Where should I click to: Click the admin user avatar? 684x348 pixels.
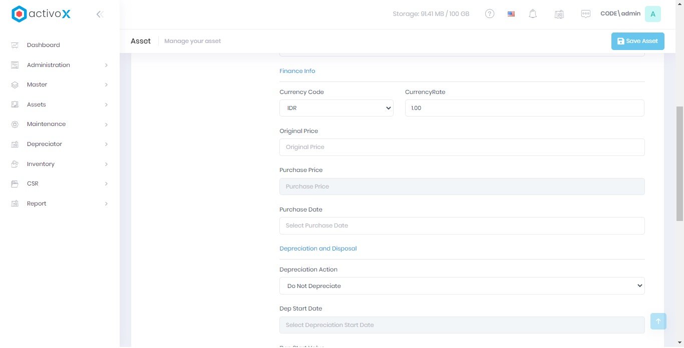pyautogui.click(x=652, y=14)
